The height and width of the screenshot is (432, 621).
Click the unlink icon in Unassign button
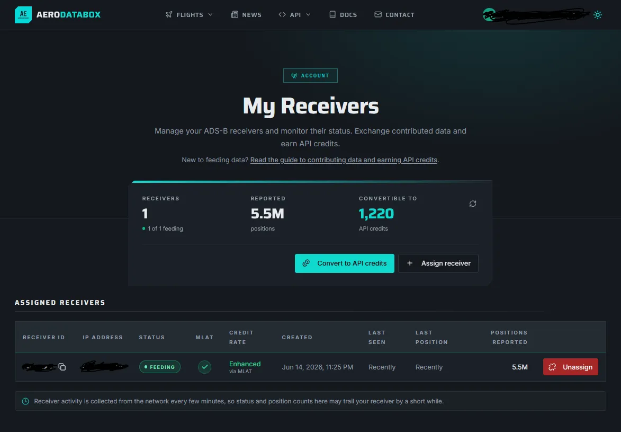[553, 367]
